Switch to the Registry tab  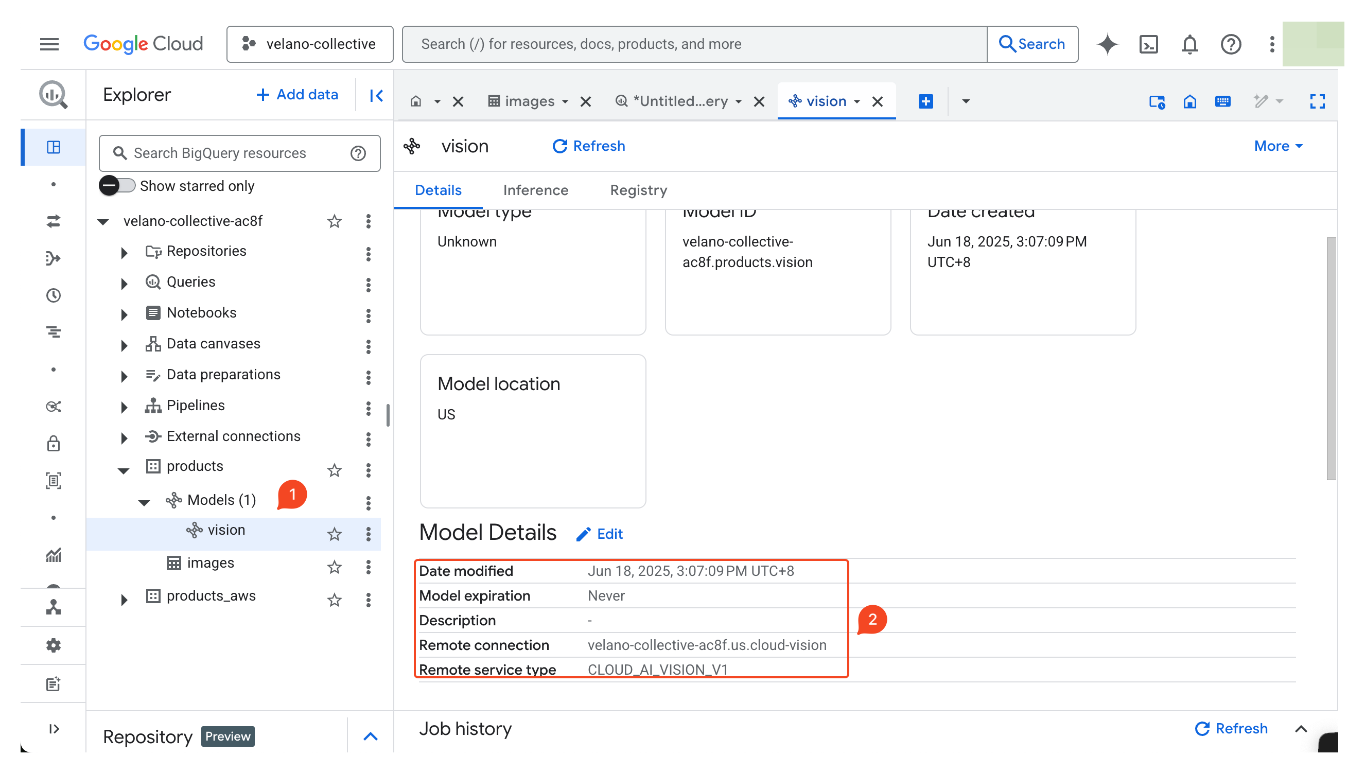point(638,190)
